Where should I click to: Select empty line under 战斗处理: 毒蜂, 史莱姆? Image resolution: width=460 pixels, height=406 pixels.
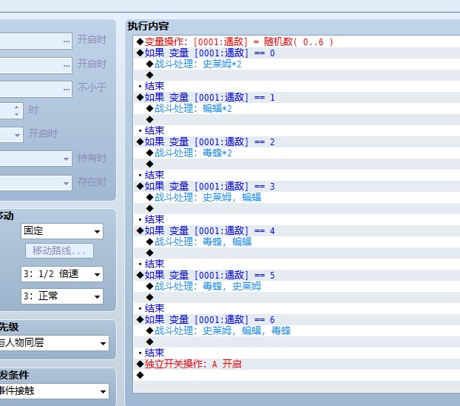click(297, 297)
